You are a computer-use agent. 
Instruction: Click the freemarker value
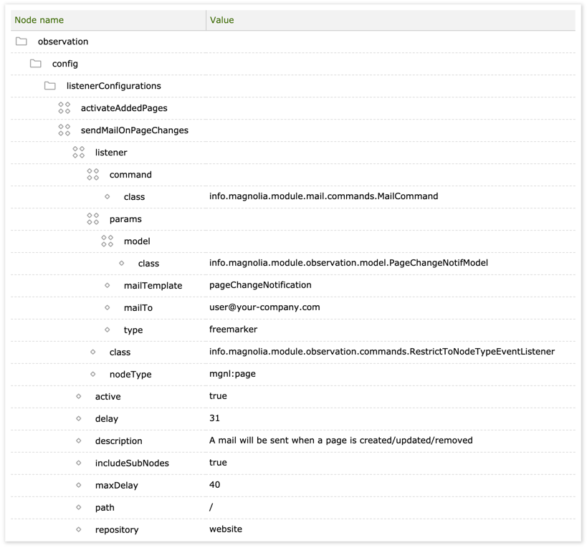pyautogui.click(x=233, y=330)
